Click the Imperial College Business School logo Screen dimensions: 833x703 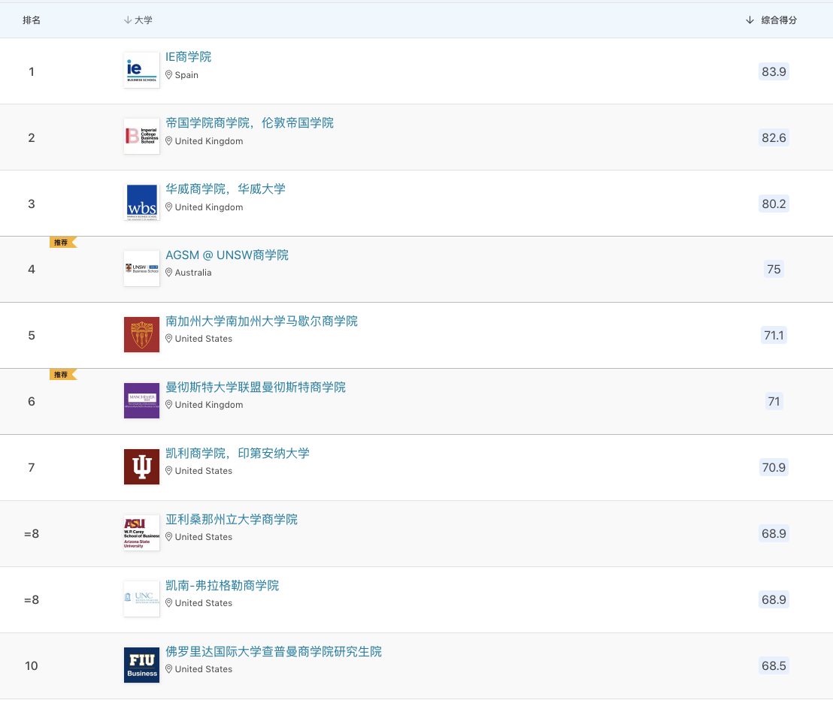141,137
